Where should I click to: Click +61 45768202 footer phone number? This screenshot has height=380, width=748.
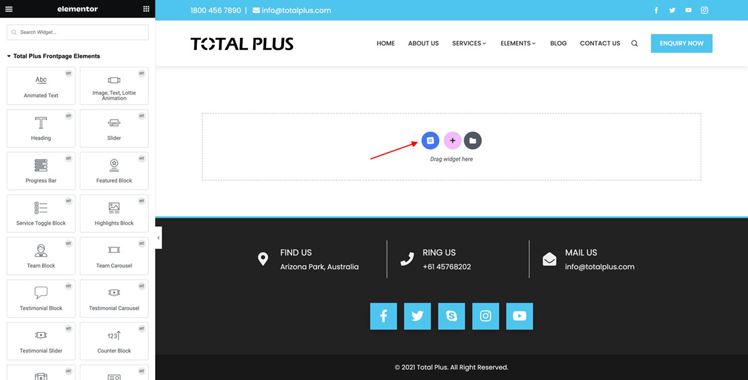click(446, 267)
